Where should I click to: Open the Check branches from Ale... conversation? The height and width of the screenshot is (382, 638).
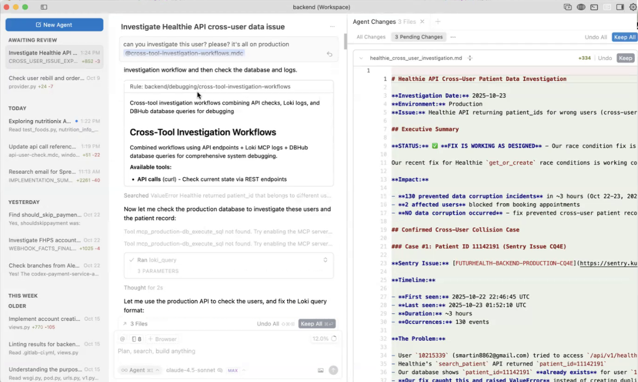point(54,269)
